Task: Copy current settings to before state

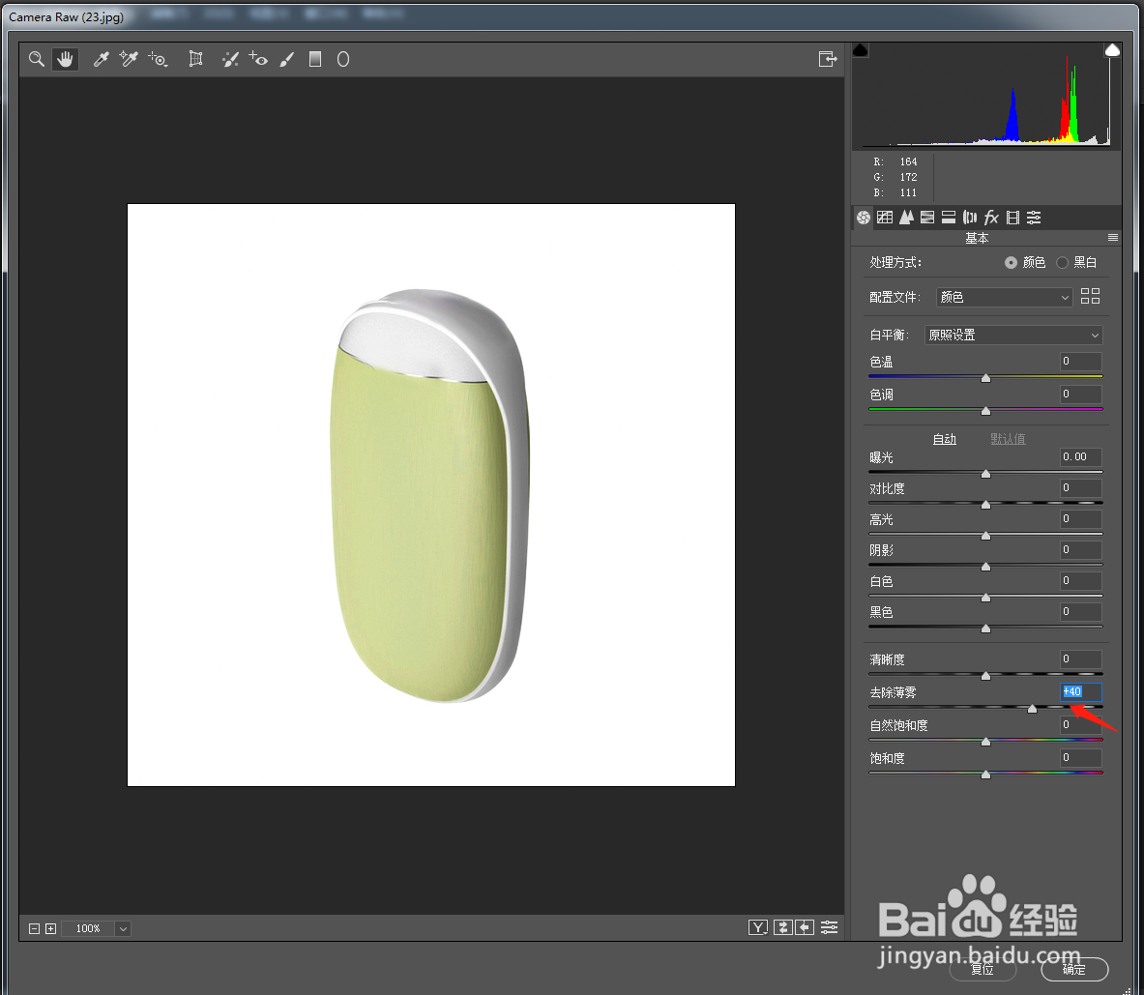Action: tap(805, 927)
